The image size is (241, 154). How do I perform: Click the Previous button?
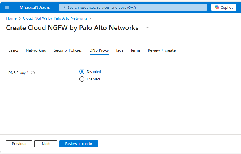coord(19,144)
